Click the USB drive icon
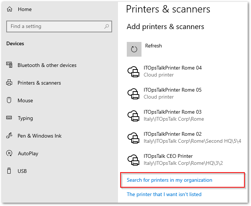Image resolution: width=251 pixels, height=206 pixels. 9,171
